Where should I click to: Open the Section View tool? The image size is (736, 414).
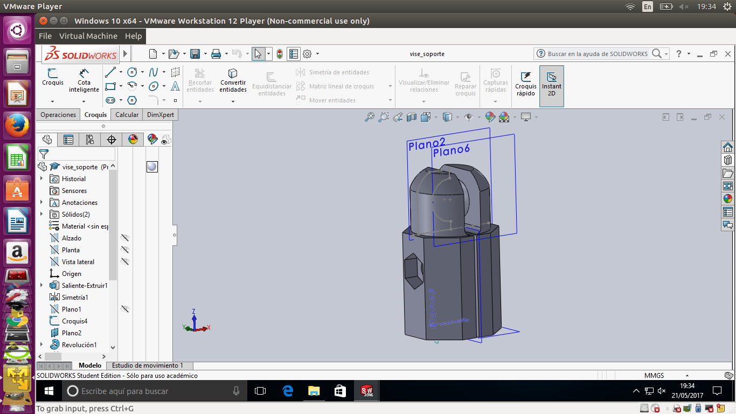click(412, 117)
